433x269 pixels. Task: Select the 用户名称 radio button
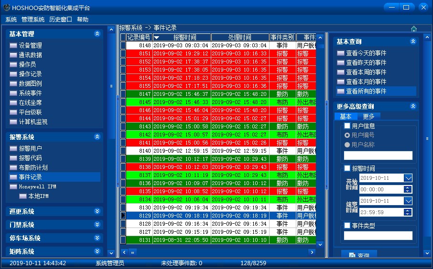[x=347, y=145]
